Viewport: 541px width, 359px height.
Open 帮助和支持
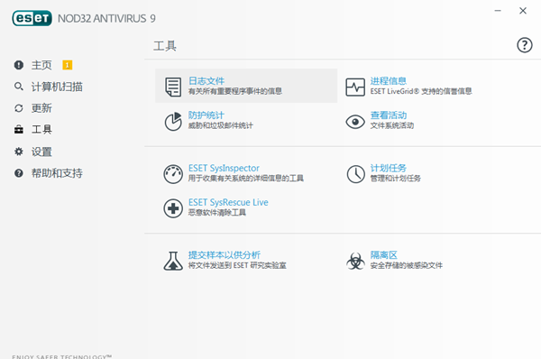tap(57, 173)
